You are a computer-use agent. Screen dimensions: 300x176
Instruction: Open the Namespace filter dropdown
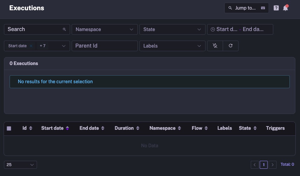click(x=104, y=29)
